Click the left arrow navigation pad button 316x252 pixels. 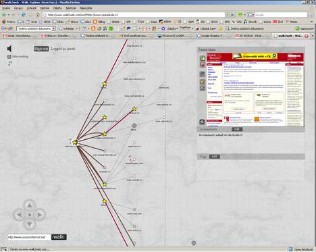point(19,215)
